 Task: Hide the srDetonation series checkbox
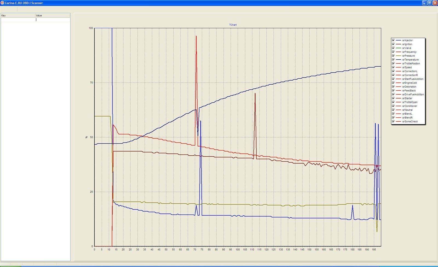tap(393, 87)
